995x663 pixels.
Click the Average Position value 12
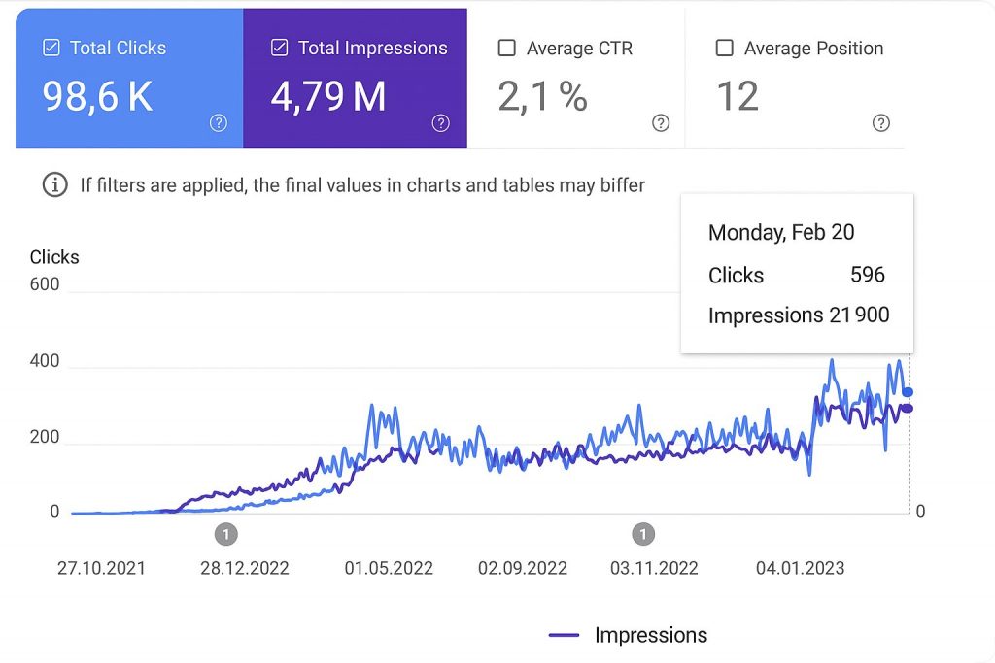coord(737,96)
